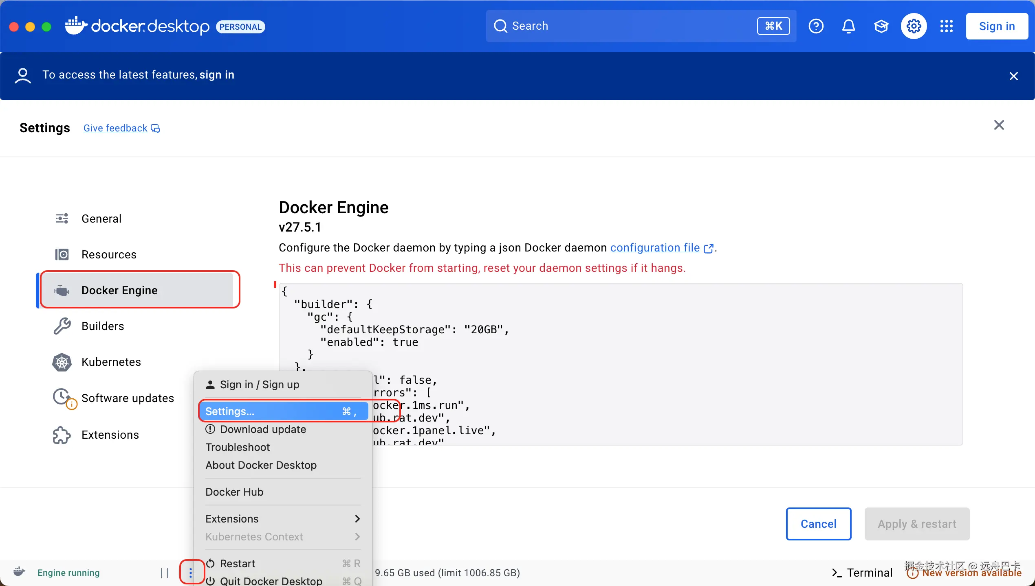1035x586 pixels.
Task: Click the whale icon in status bar
Action: (19, 572)
